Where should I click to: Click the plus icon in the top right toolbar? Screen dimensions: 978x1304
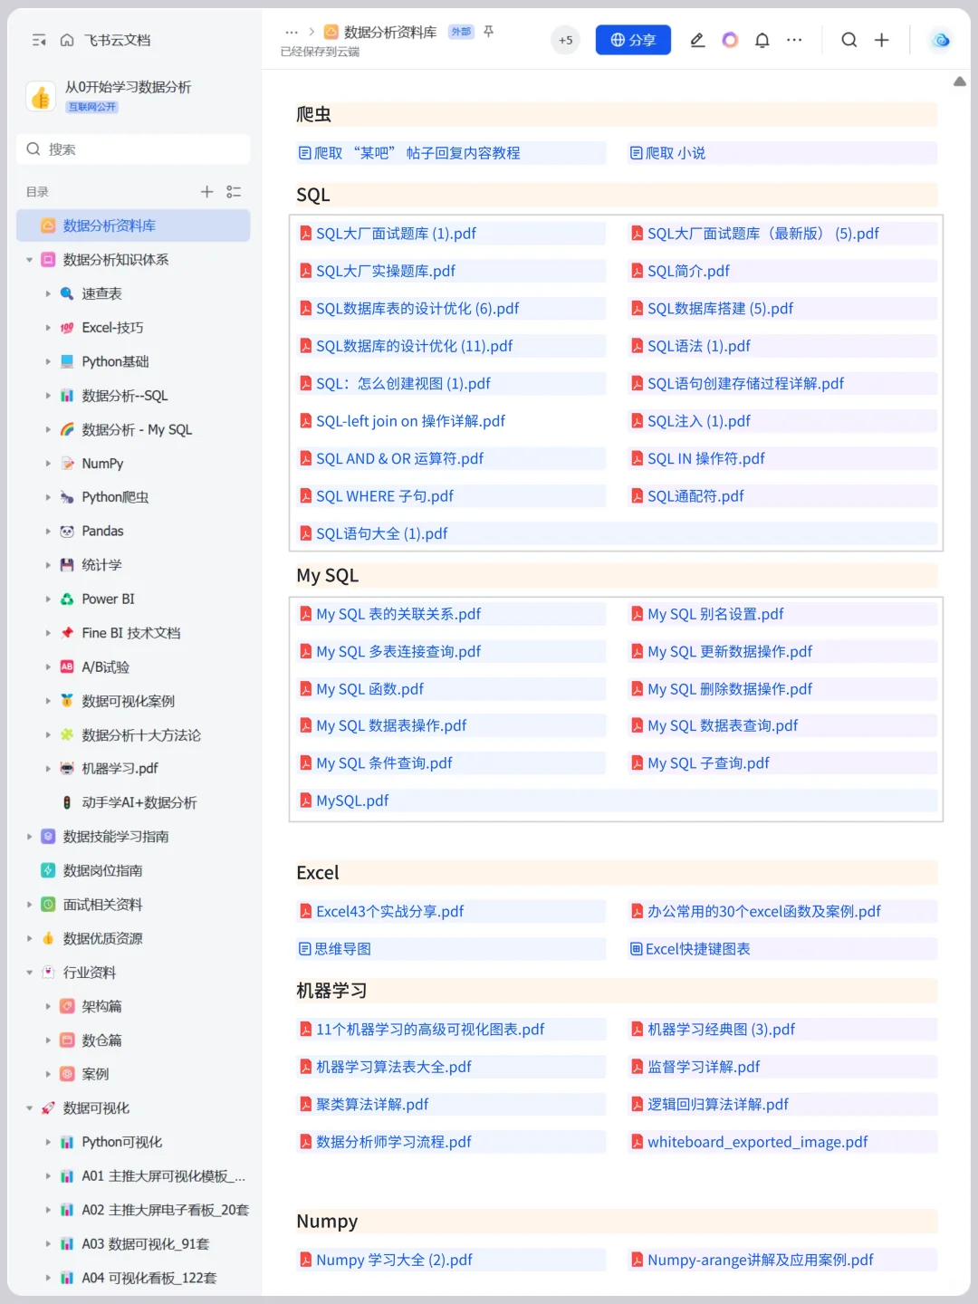point(881,40)
